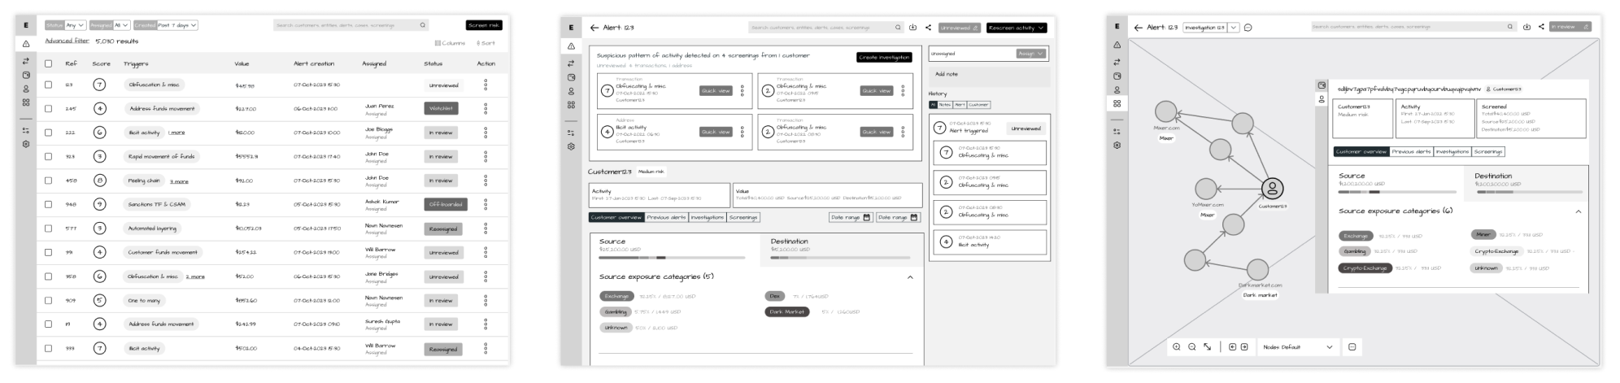Click the search magnifier icon in alerts list
This screenshot has width=1620, height=383.
point(422,25)
